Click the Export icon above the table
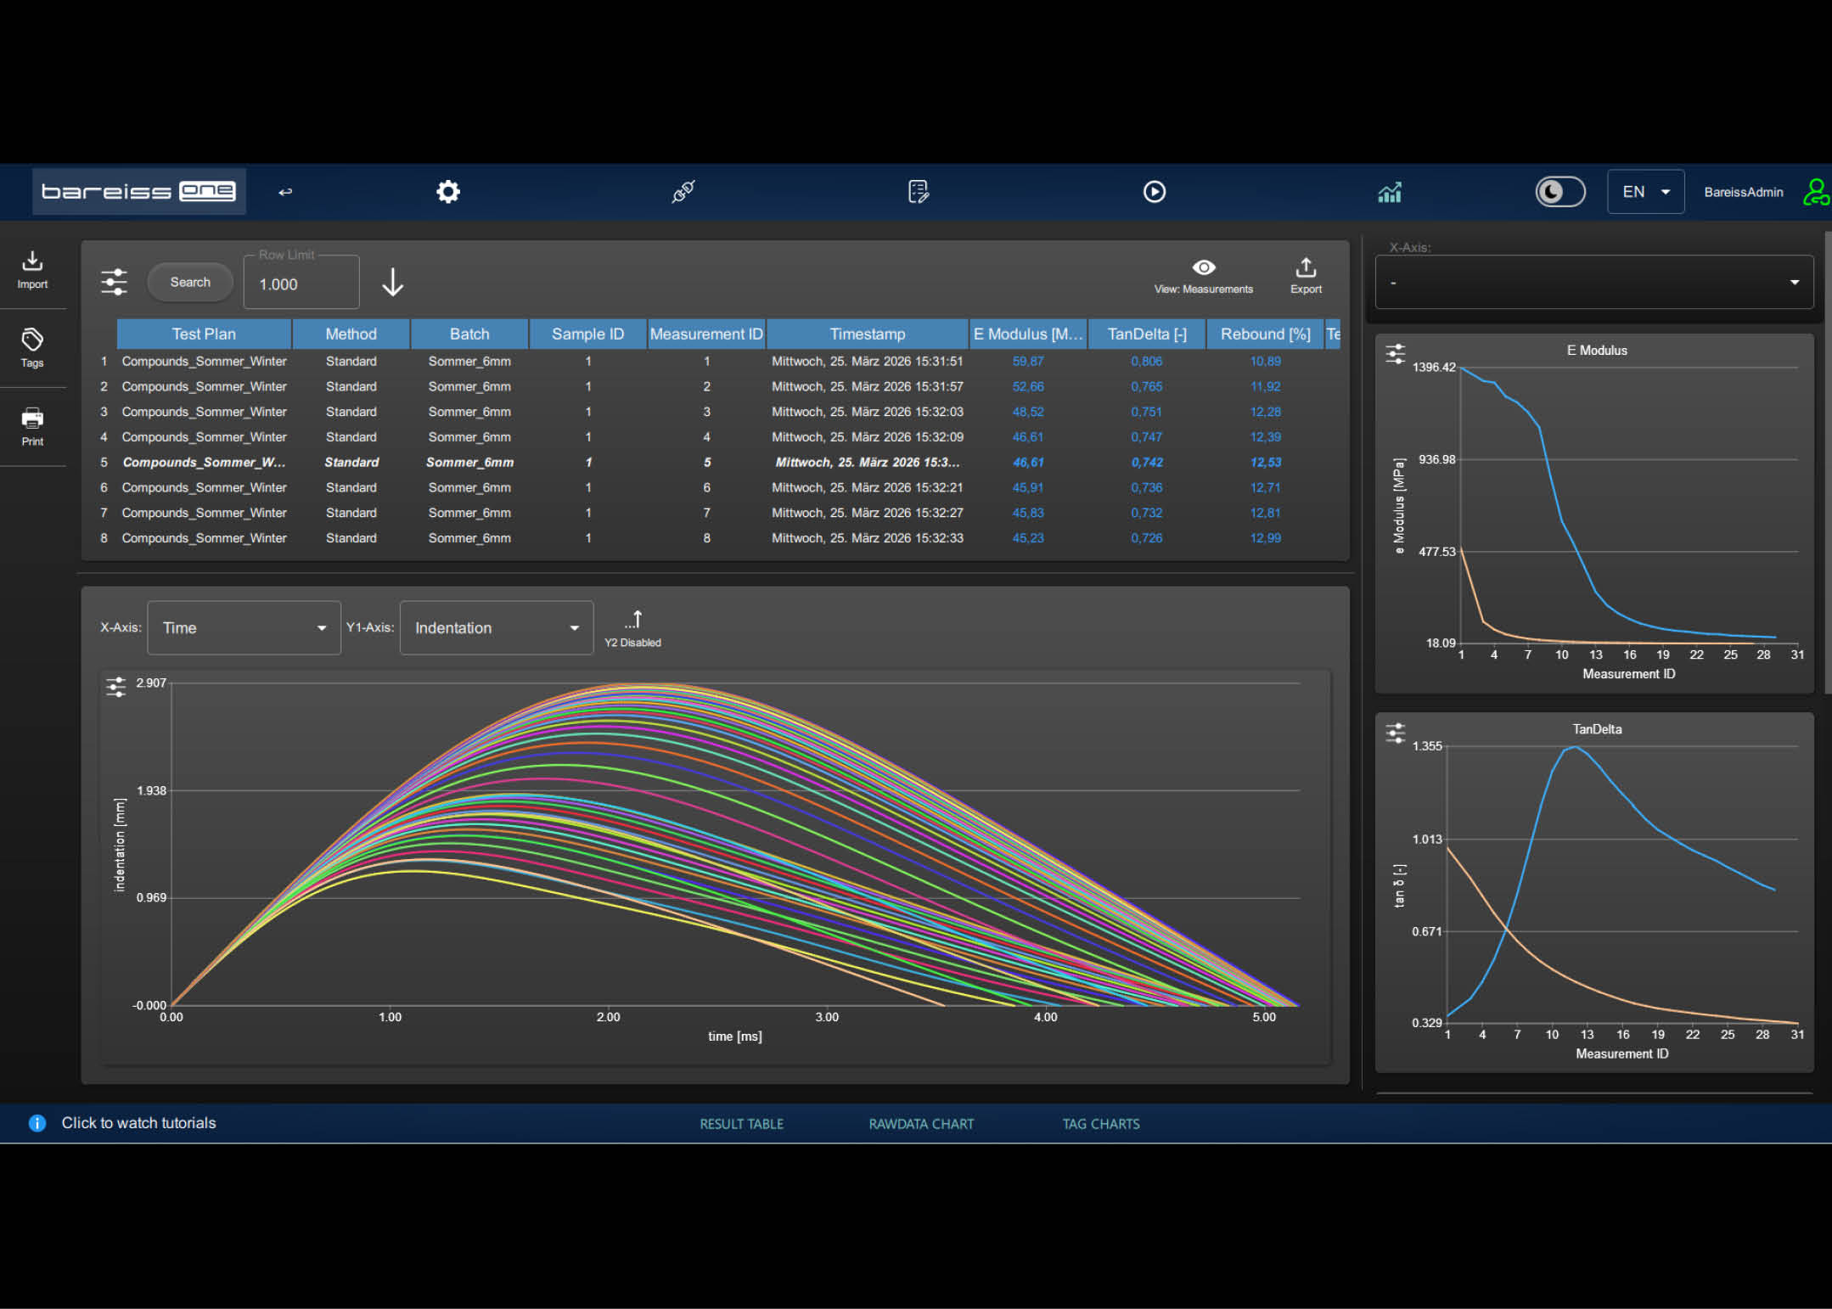Screen dimensions: 1832x1309 (x=1306, y=276)
